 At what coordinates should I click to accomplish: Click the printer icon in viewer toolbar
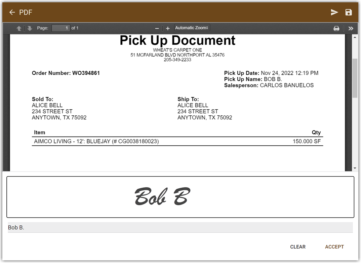click(336, 28)
